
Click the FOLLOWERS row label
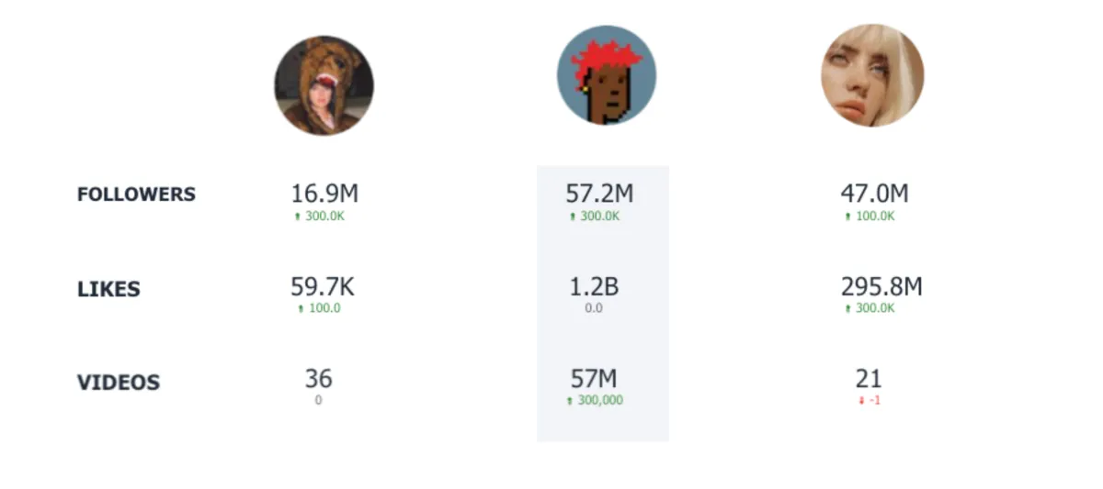click(x=136, y=194)
